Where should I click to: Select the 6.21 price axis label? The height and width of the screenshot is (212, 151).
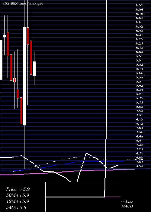click(140, 43)
